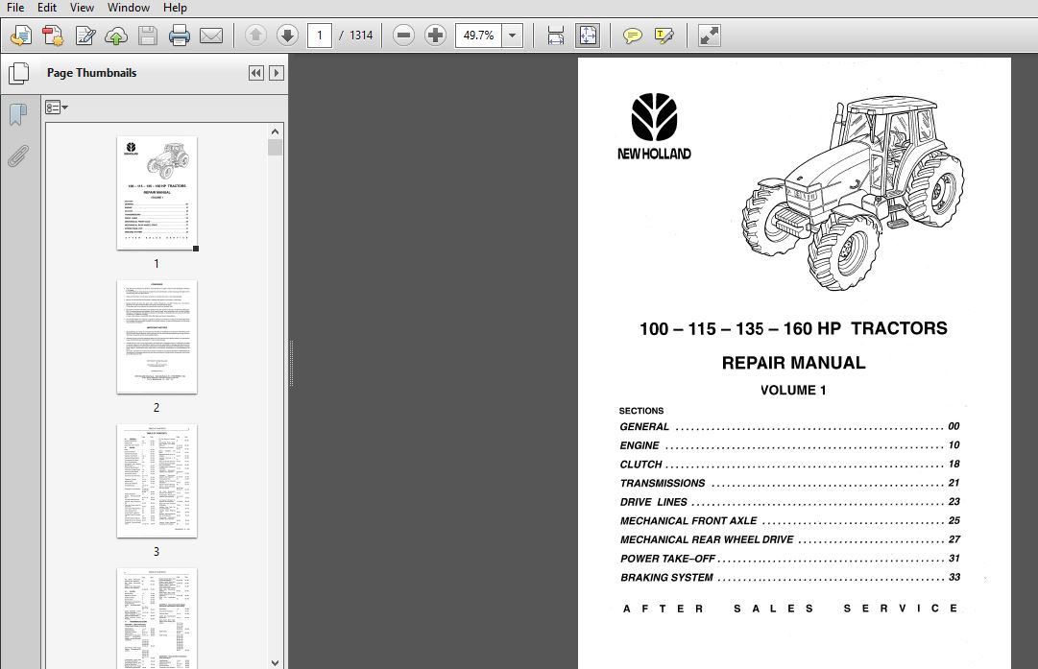
Task: Click the fit one full page icon
Action: [588, 36]
